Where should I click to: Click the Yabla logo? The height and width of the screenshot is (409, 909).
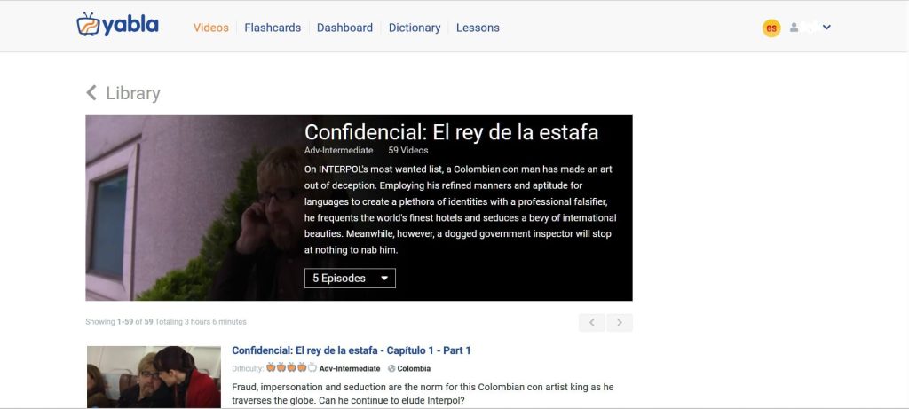tap(118, 25)
